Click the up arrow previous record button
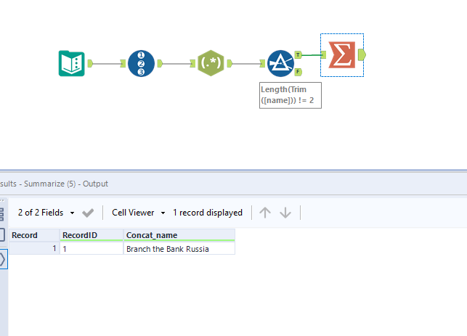 (x=265, y=213)
